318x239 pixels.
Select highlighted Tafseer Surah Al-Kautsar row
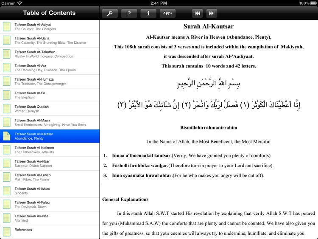click(50, 136)
